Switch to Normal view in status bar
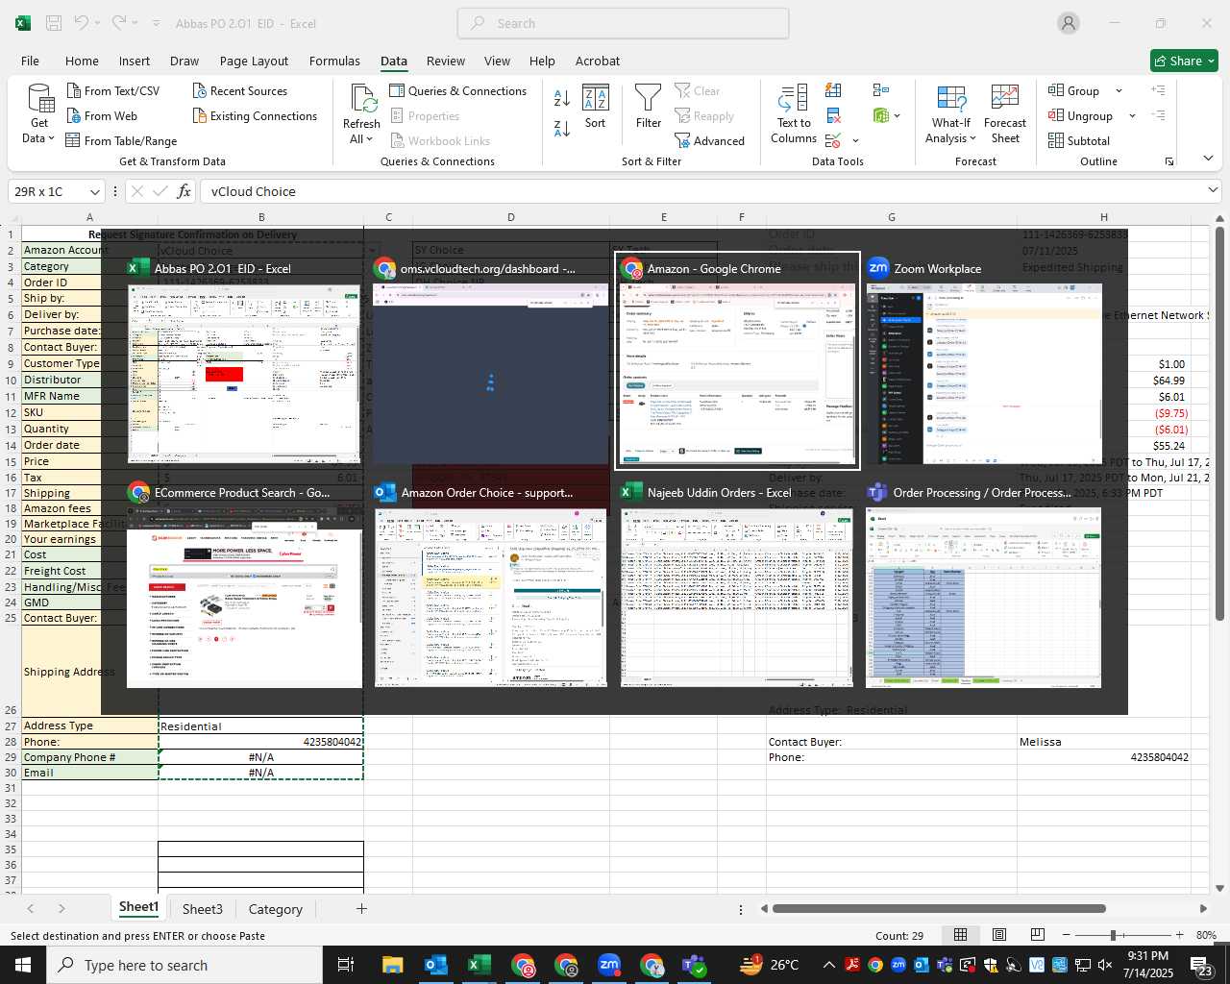 click(960, 935)
